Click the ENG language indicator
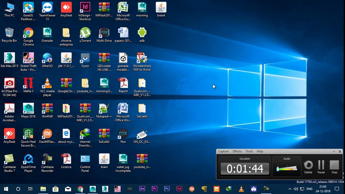345x194 pixels. pyautogui.click(x=310, y=189)
